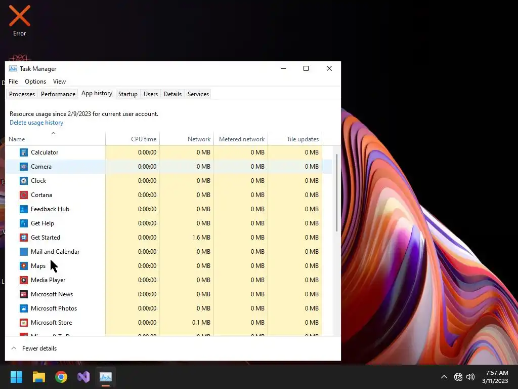The width and height of the screenshot is (518, 389).
Task: Open the volume tray icon
Action: click(x=470, y=377)
